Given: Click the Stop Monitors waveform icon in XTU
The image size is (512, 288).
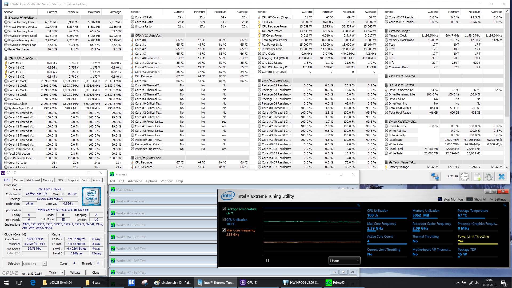Looking at the screenshot, I should click(x=440, y=199).
